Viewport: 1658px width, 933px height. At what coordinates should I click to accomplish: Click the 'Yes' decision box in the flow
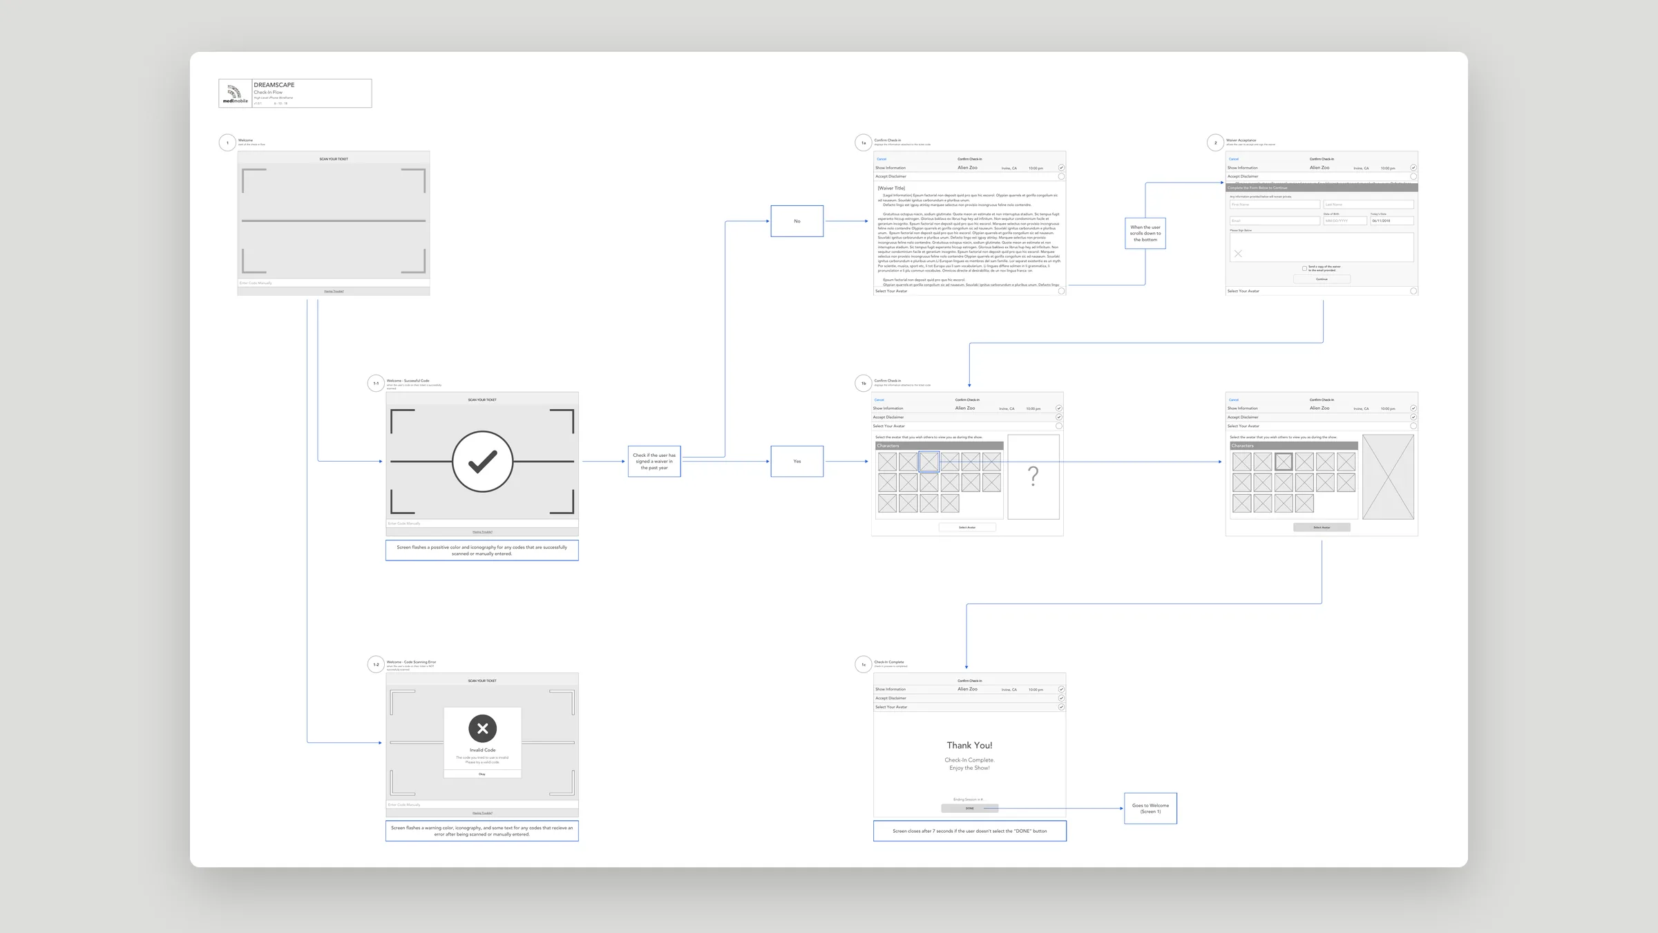click(x=797, y=461)
